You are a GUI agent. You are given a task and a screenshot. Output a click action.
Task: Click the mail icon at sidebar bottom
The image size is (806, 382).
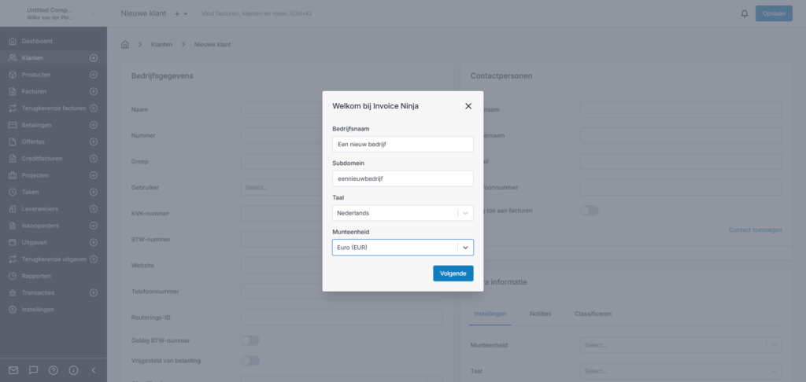[13, 370]
